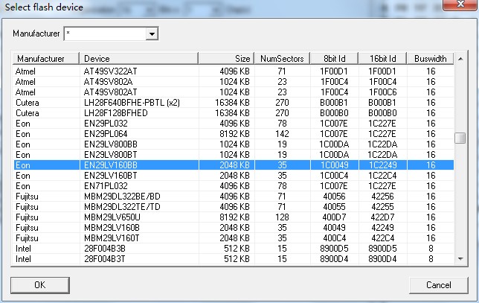
Task: Click the B000B1 8bit Id cell
Action: pos(334,103)
